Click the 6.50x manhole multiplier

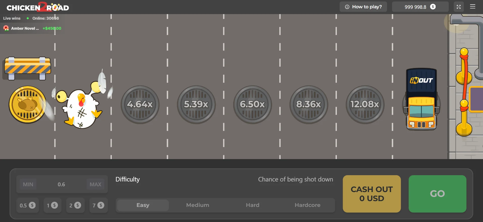point(252,104)
